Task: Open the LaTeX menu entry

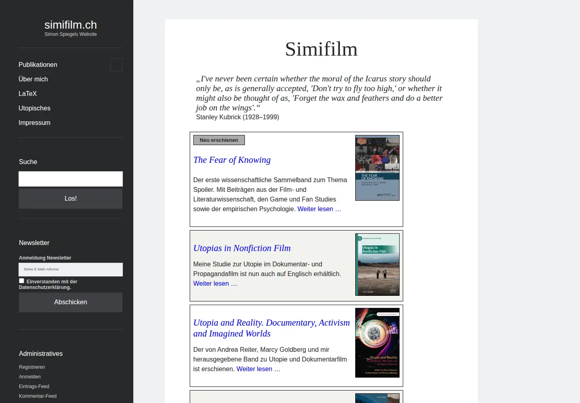Action: 28,93
